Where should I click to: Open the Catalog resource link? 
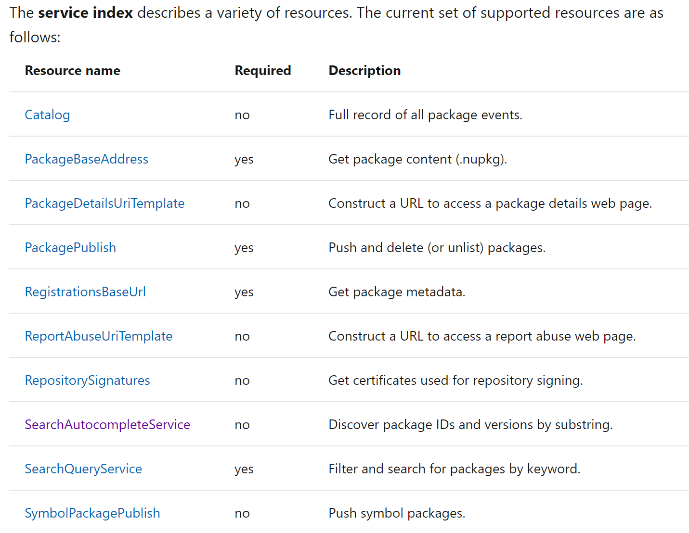[47, 115]
